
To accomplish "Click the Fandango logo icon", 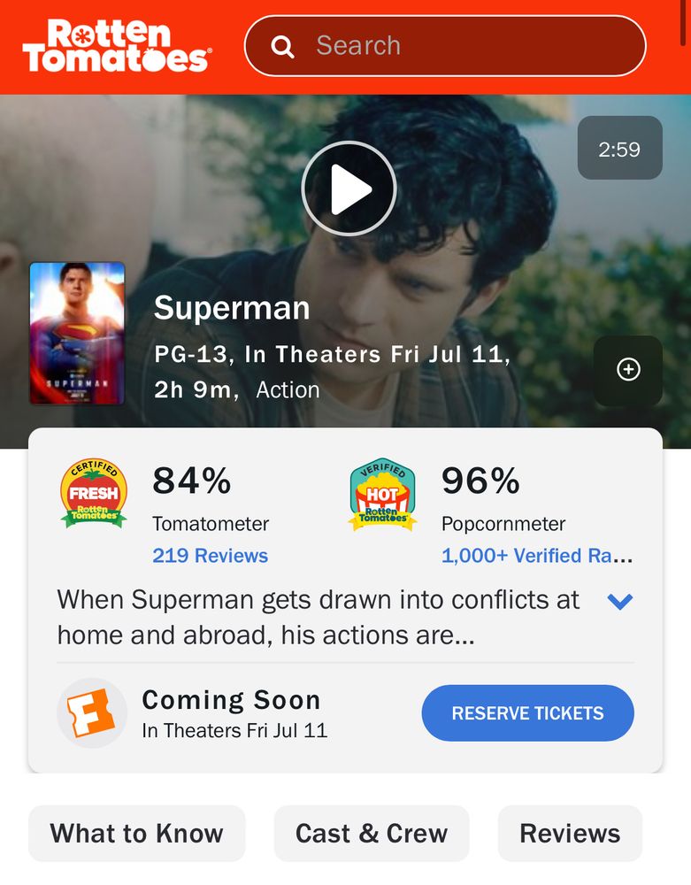I will coord(92,713).
